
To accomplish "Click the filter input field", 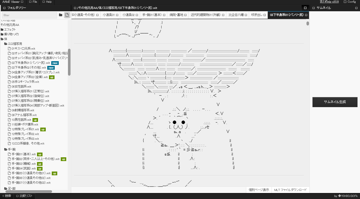I will coord(29,15).
